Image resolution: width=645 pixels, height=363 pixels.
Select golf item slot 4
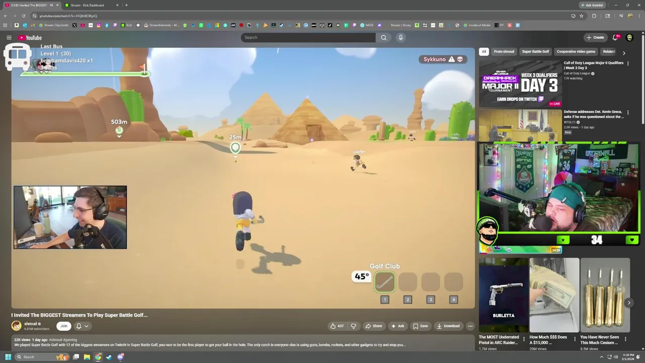454,282
